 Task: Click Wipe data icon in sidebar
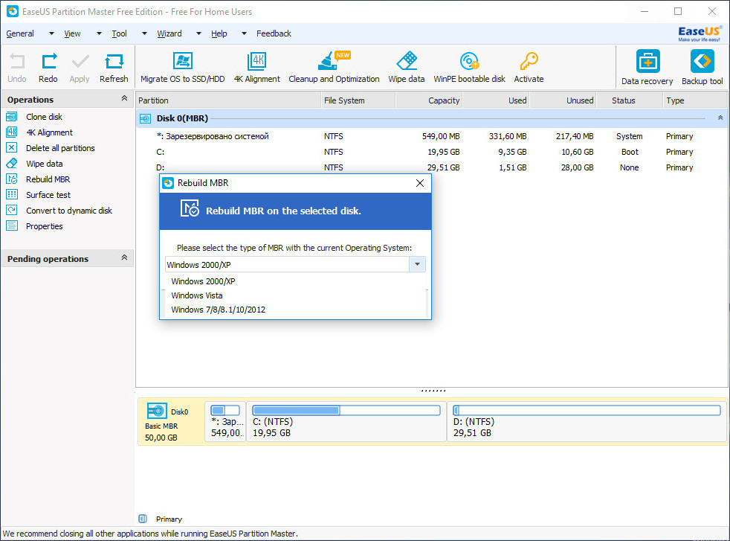point(12,164)
